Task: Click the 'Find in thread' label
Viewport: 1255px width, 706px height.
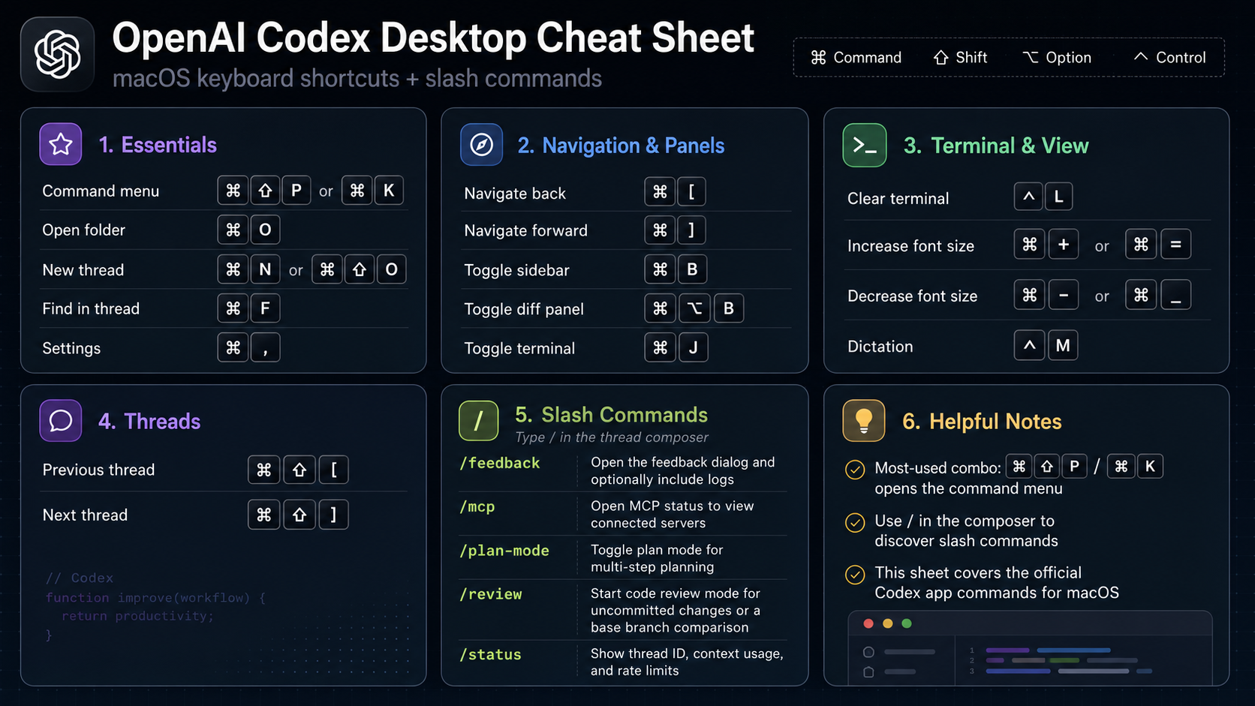Action: point(91,308)
